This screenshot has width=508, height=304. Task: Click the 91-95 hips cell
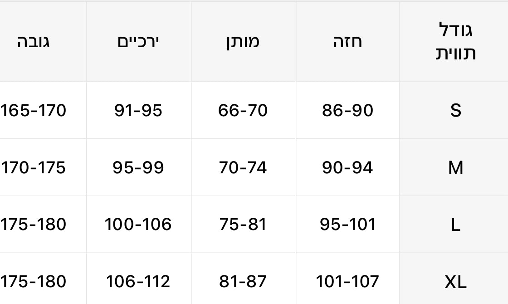tap(138, 111)
